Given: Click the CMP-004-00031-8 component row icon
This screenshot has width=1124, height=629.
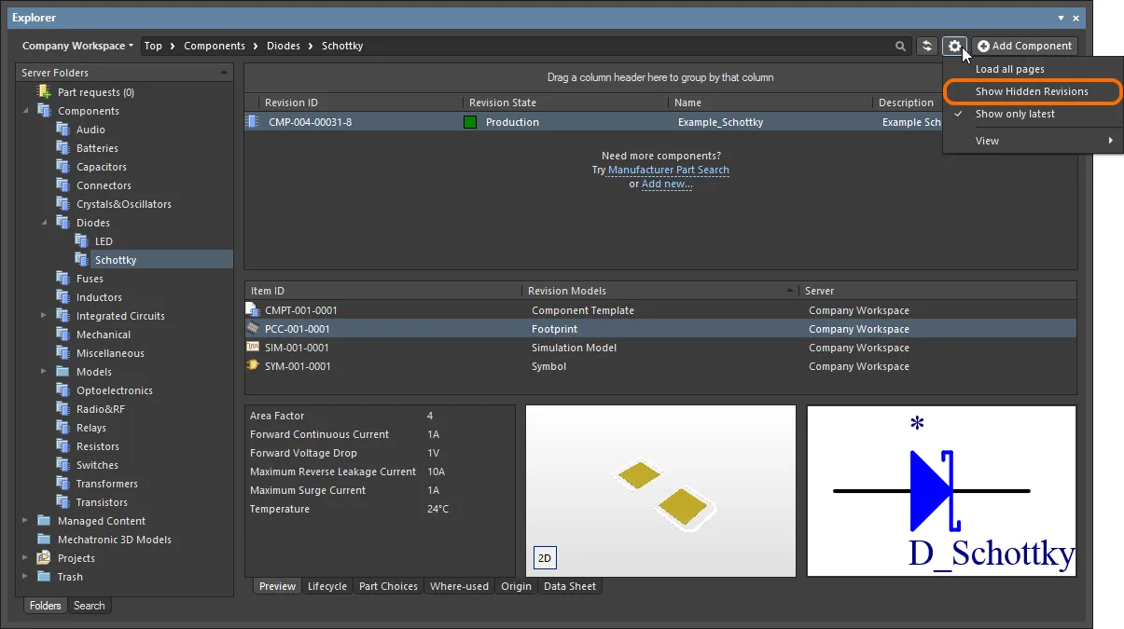Looking at the screenshot, I should pos(253,122).
